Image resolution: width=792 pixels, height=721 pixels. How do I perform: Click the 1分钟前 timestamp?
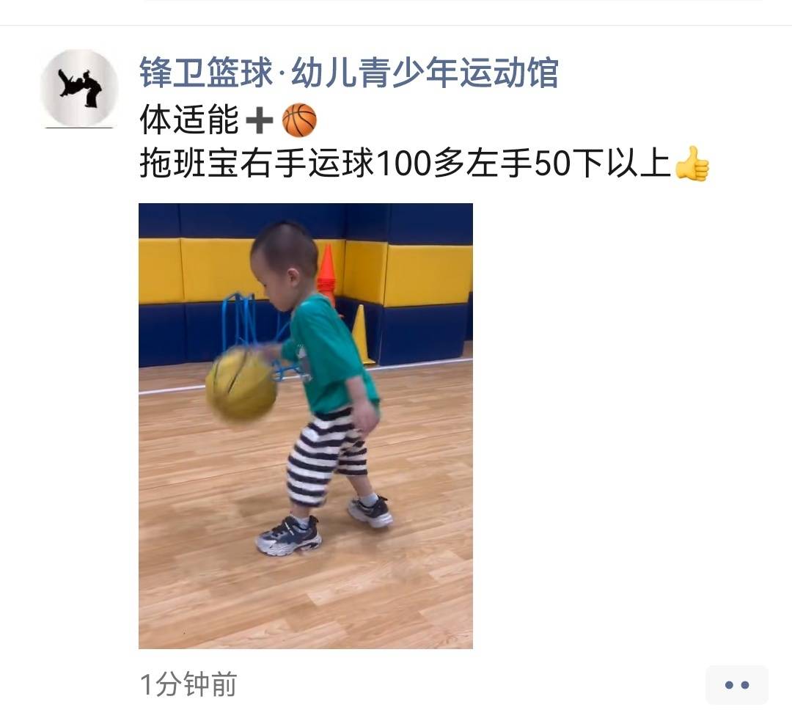click(188, 684)
